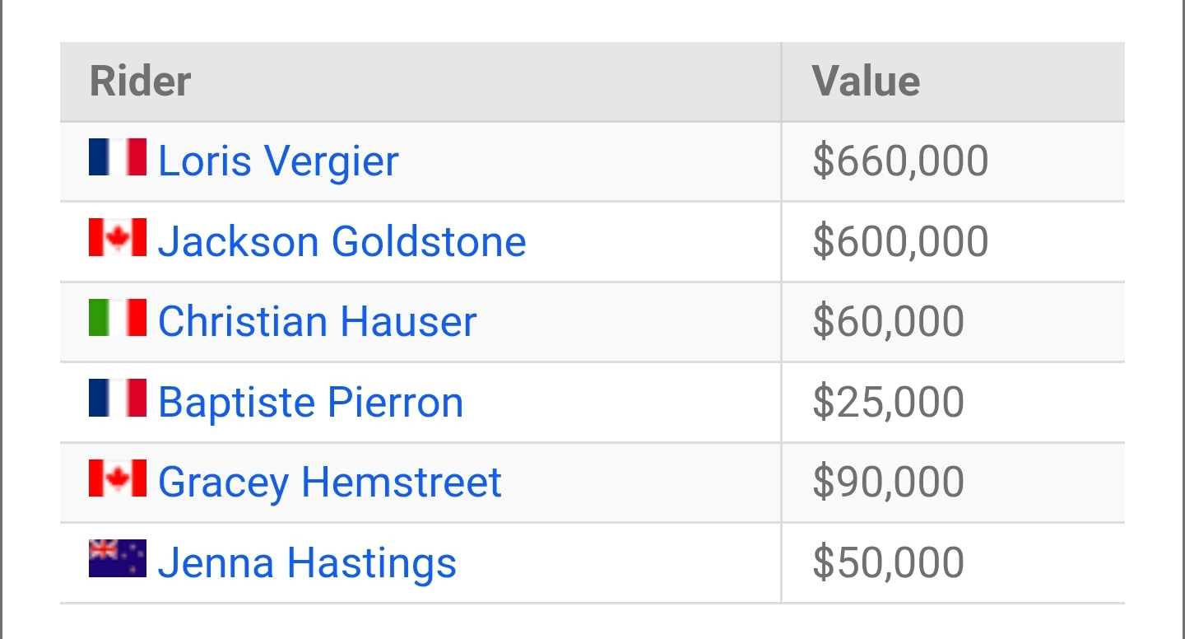Image resolution: width=1185 pixels, height=639 pixels.
Task: Go to Jenna Hastings' profile link
Action: click(306, 563)
